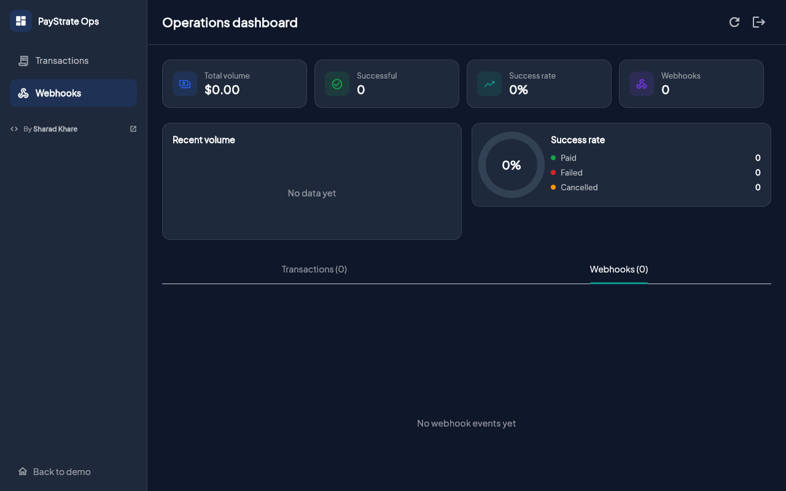Click the Success rate heading beside the donut chart
Screen dimensions: 786x491
click(578, 140)
